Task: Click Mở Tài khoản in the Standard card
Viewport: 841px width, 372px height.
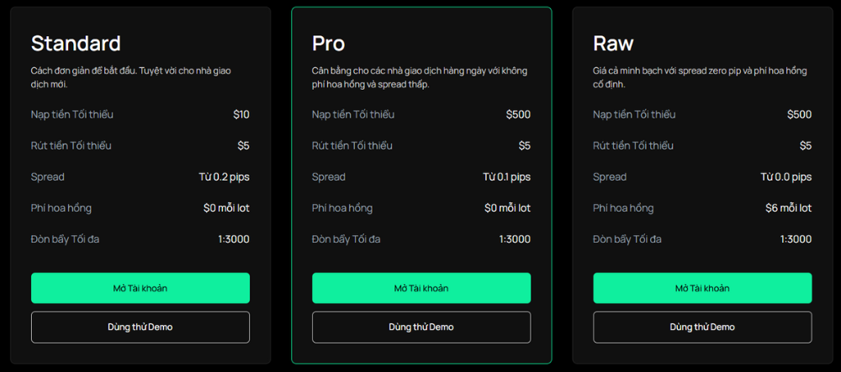Action: (x=140, y=288)
